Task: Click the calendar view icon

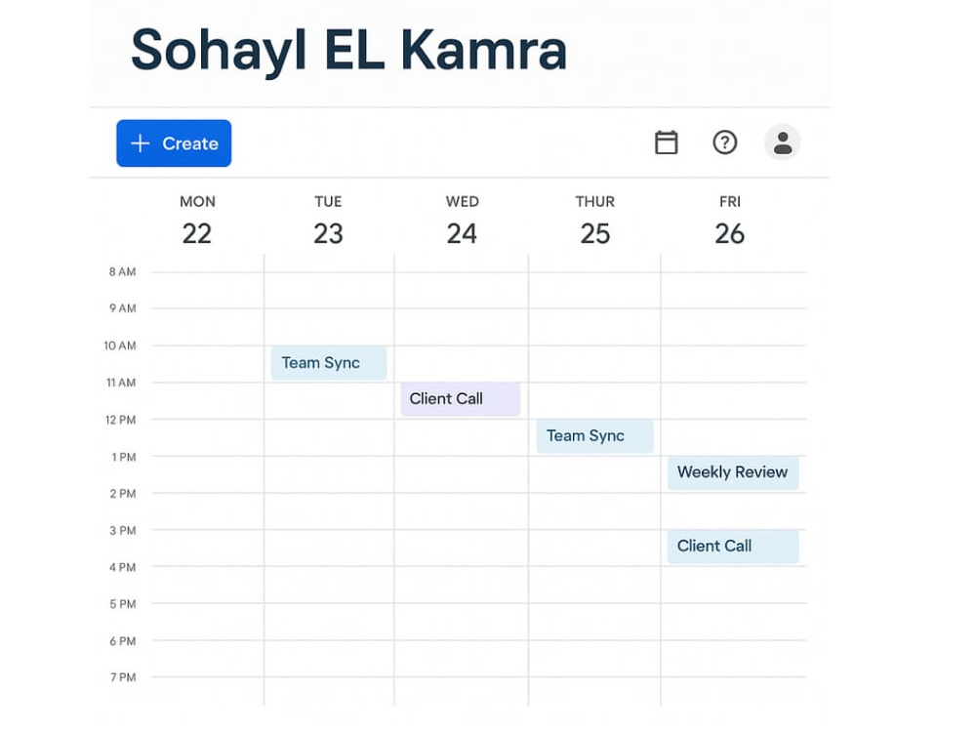Action: [666, 142]
